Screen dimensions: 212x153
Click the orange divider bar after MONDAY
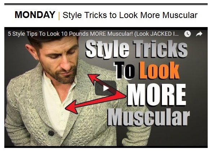(59, 16)
